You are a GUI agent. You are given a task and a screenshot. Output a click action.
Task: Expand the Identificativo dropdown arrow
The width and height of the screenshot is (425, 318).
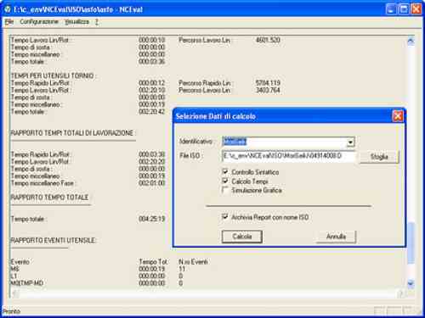[x=350, y=142]
